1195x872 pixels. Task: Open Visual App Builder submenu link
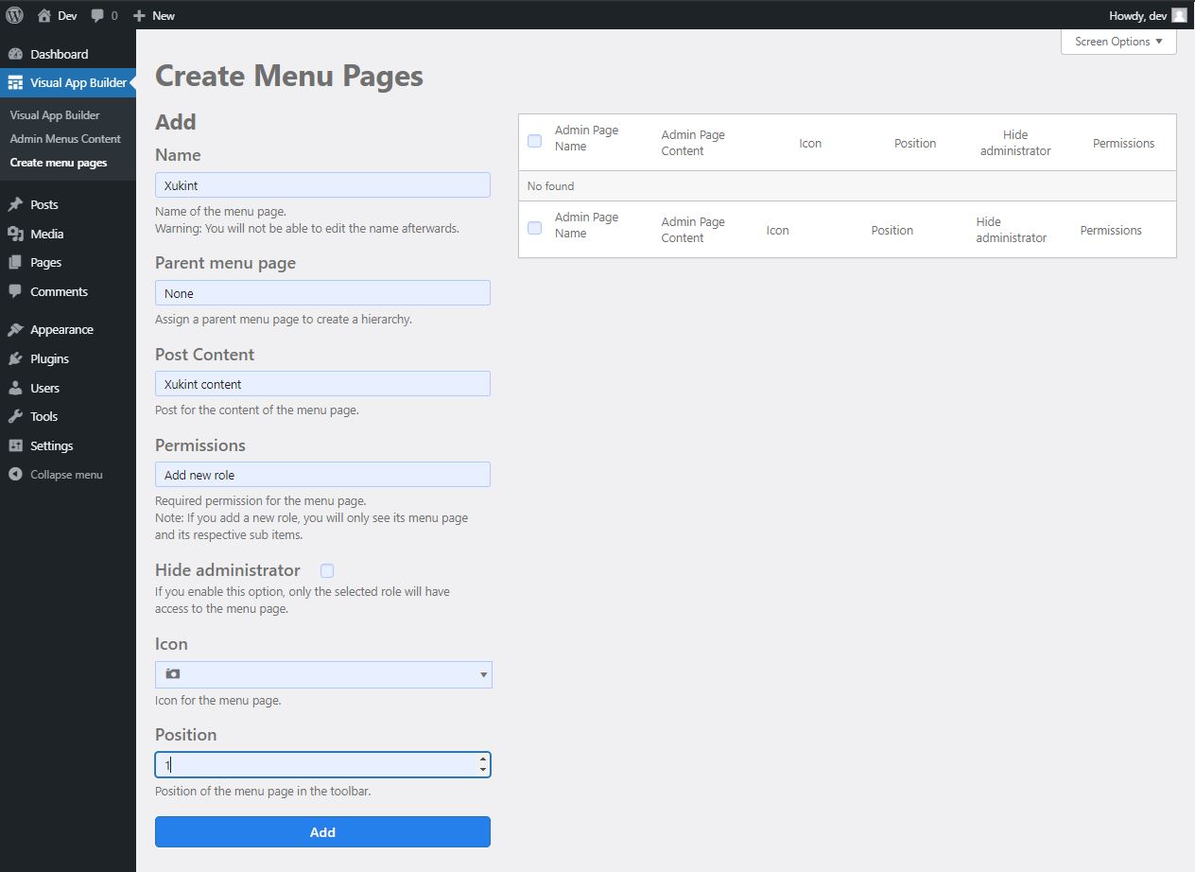(55, 114)
